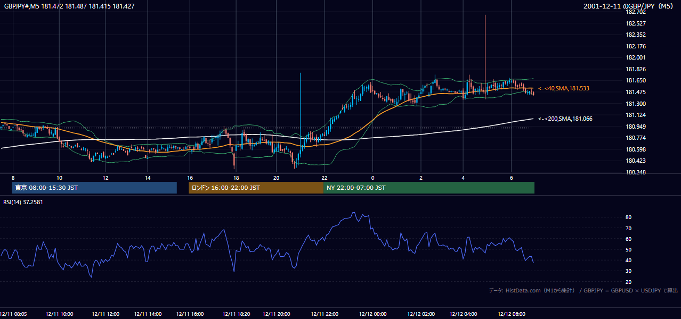Screen dimensions: 681x319
Task: Click the bottom date label 12/11 10:00
Action: tap(59, 314)
